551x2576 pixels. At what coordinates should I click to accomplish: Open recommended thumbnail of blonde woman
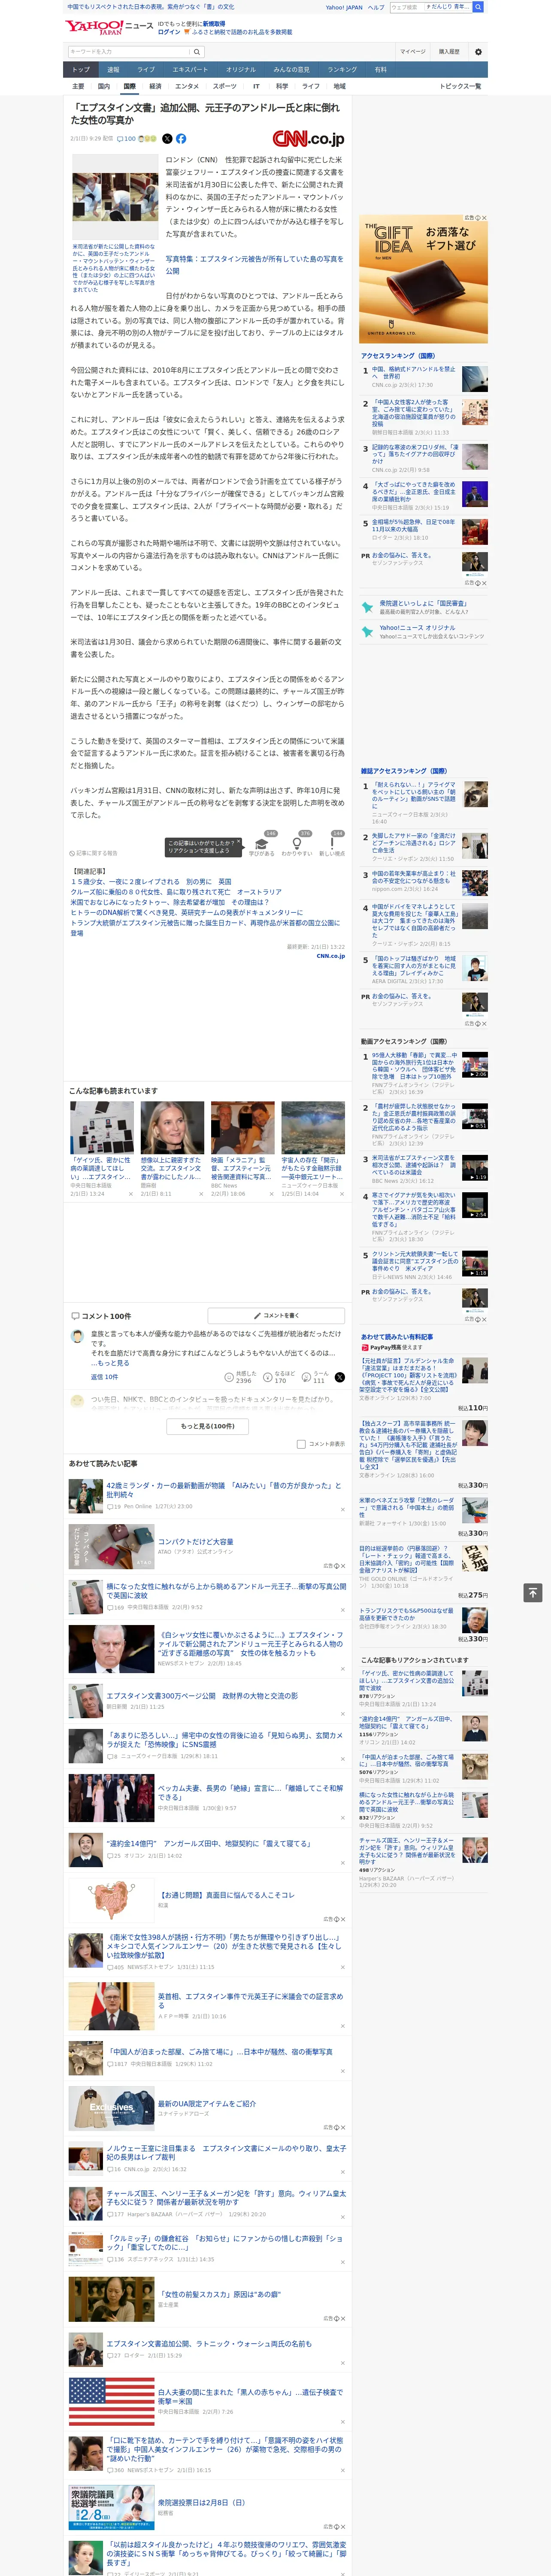172,1128
